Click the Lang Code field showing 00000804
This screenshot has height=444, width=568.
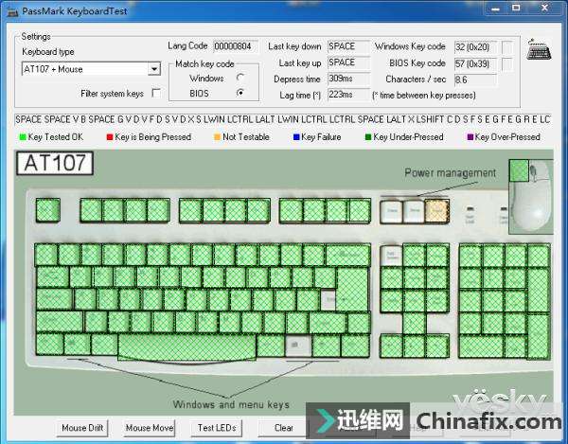click(236, 46)
